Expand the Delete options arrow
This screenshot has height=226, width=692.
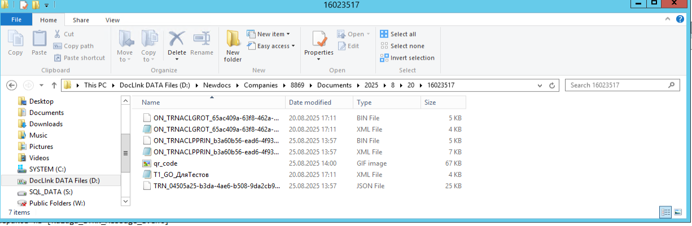coord(177,59)
